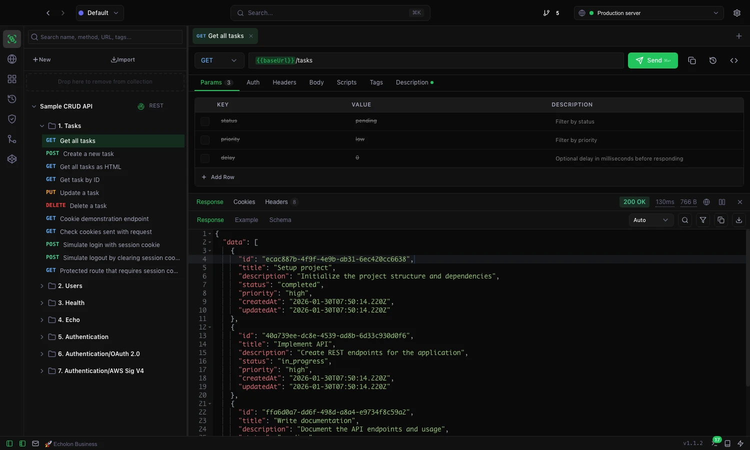
Task: Add a new parameter row
Action: click(x=218, y=177)
